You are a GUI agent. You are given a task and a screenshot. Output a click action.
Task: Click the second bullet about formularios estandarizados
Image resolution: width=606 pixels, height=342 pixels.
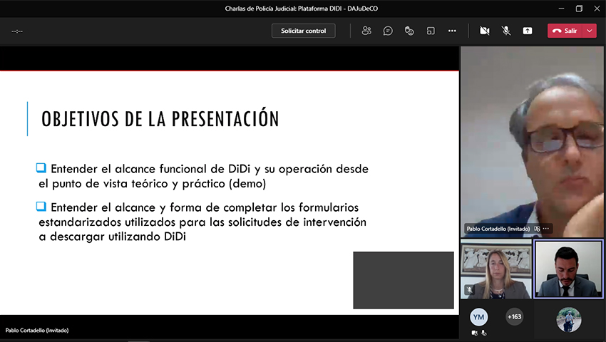[x=202, y=222]
